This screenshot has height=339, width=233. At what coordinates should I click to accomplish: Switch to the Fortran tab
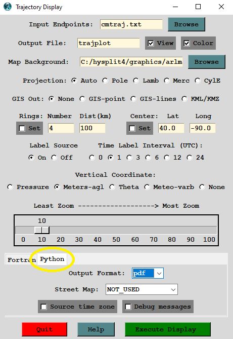click(21, 259)
